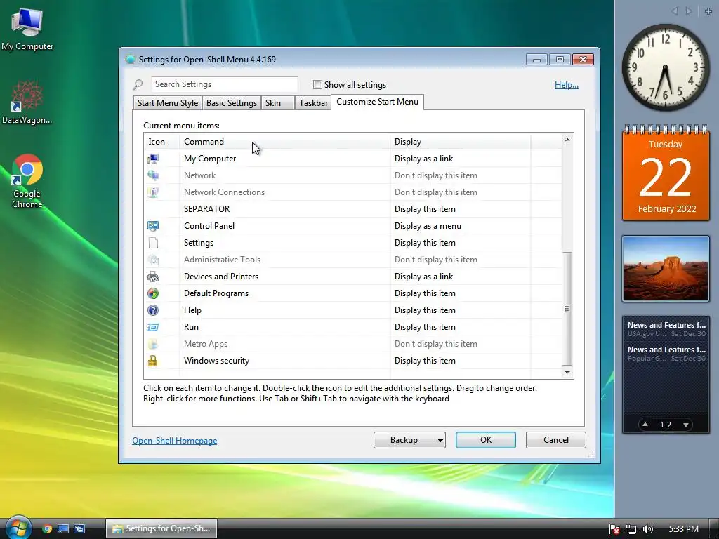Switch to Taskbar tab
Viewport: 719px width, 539px height.
[x=313, y=103]
